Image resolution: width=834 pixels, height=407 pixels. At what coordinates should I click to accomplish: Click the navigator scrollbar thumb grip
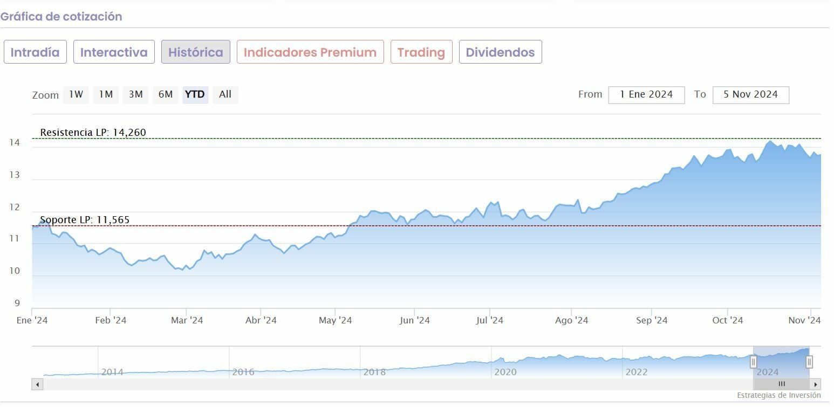tap(781, 384)
